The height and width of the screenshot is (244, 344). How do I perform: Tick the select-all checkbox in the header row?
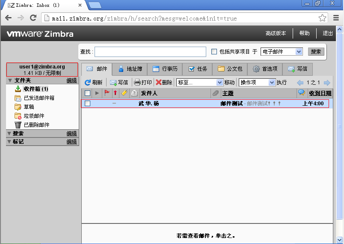(x=87, y=93)
